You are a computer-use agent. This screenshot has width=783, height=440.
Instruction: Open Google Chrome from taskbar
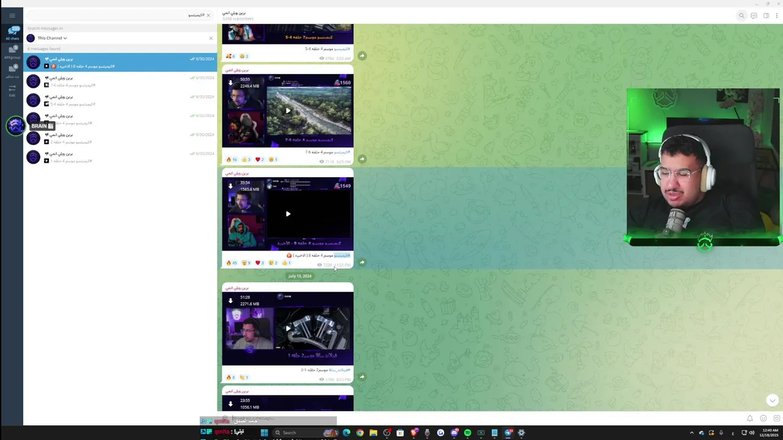[x=360, y=433]
